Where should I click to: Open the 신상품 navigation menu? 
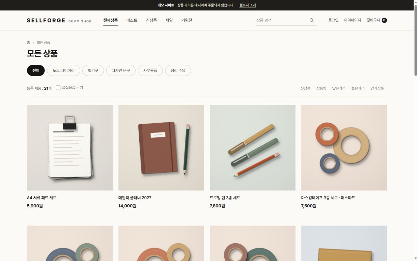coord(151,20)
